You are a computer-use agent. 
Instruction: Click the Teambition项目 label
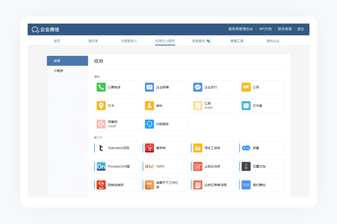tap(119, 148)
